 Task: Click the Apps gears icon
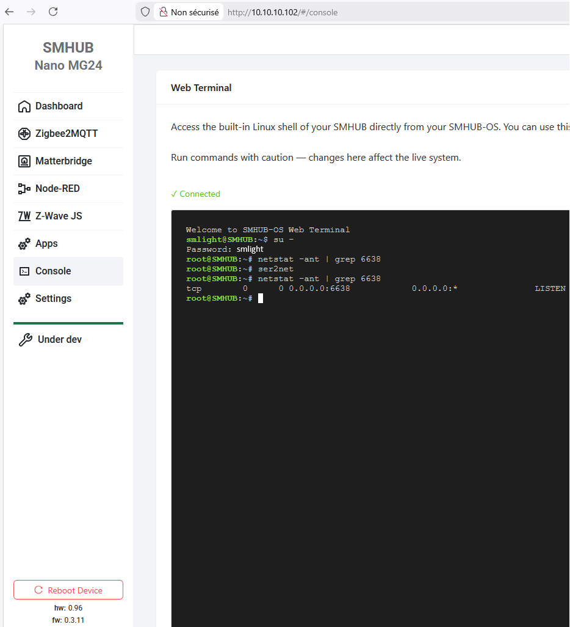(x=24, y=244)
